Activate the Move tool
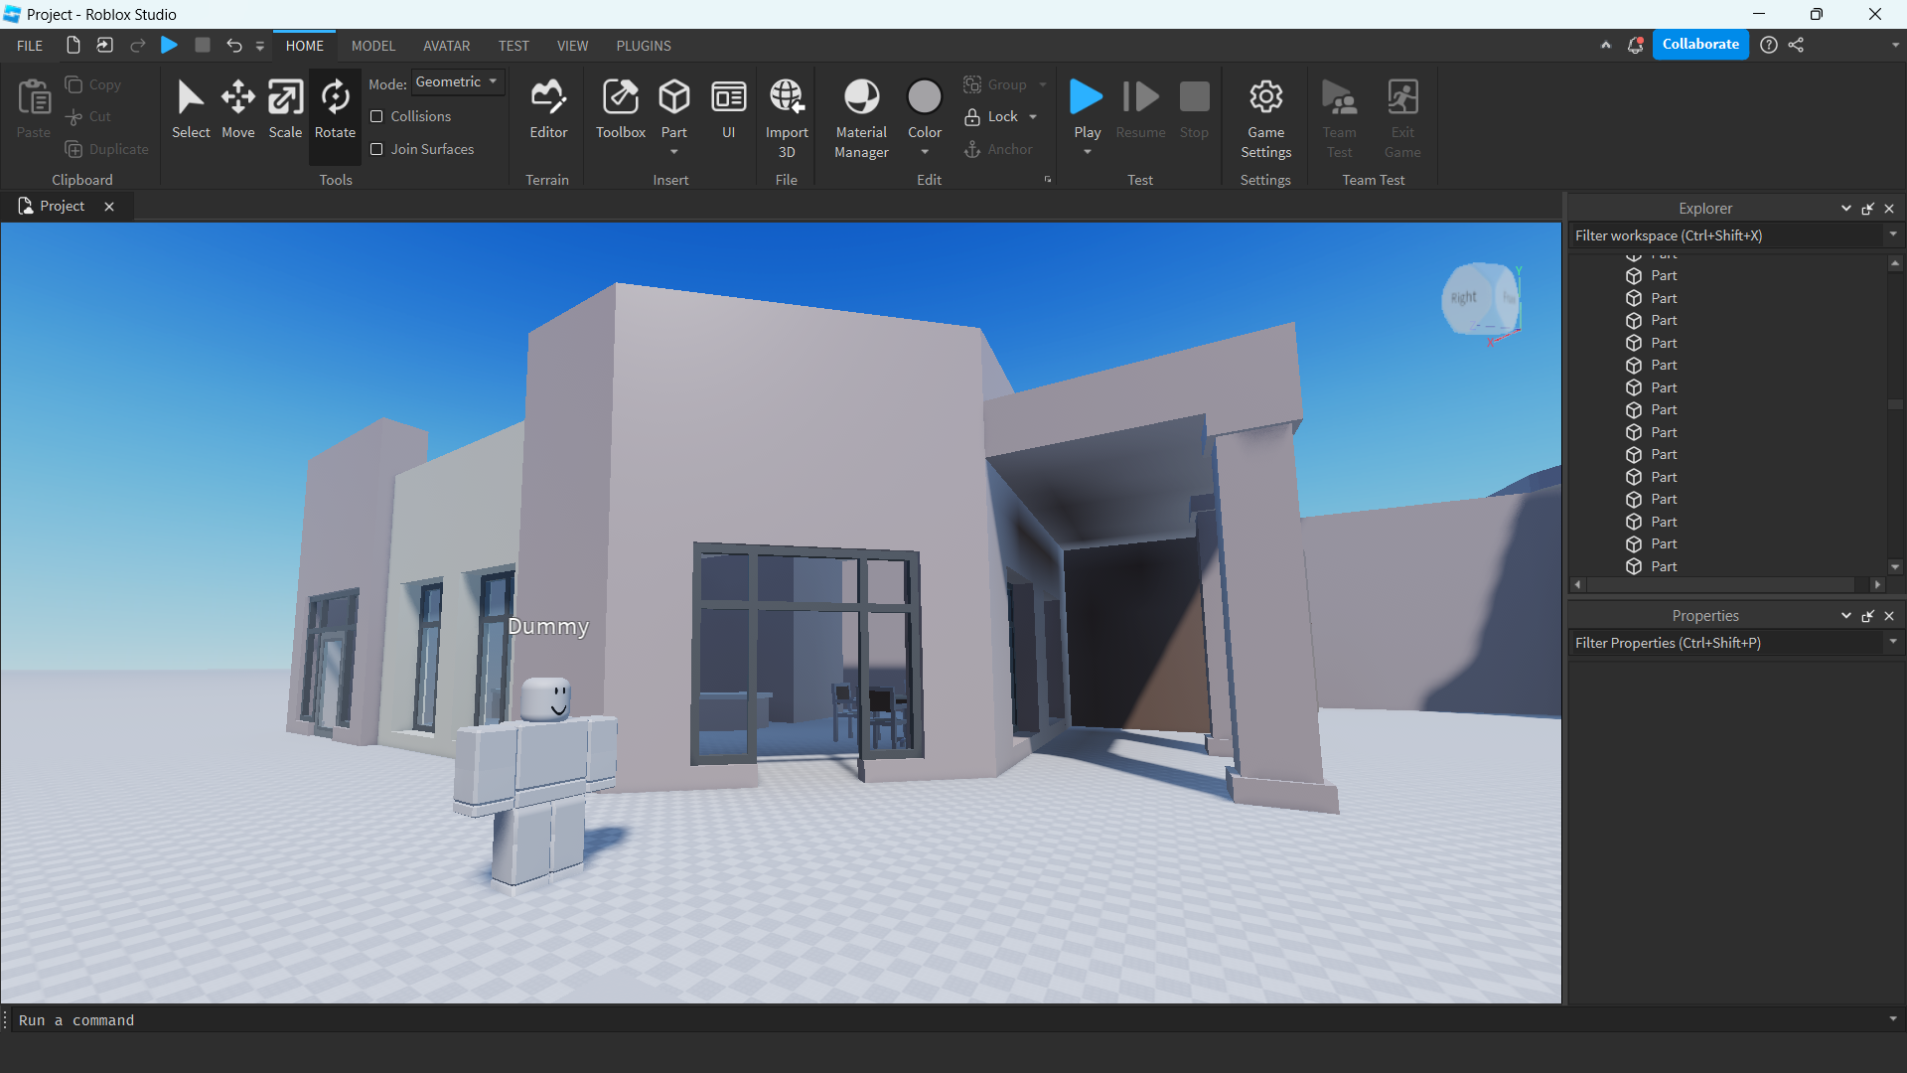 pos(237,109)
